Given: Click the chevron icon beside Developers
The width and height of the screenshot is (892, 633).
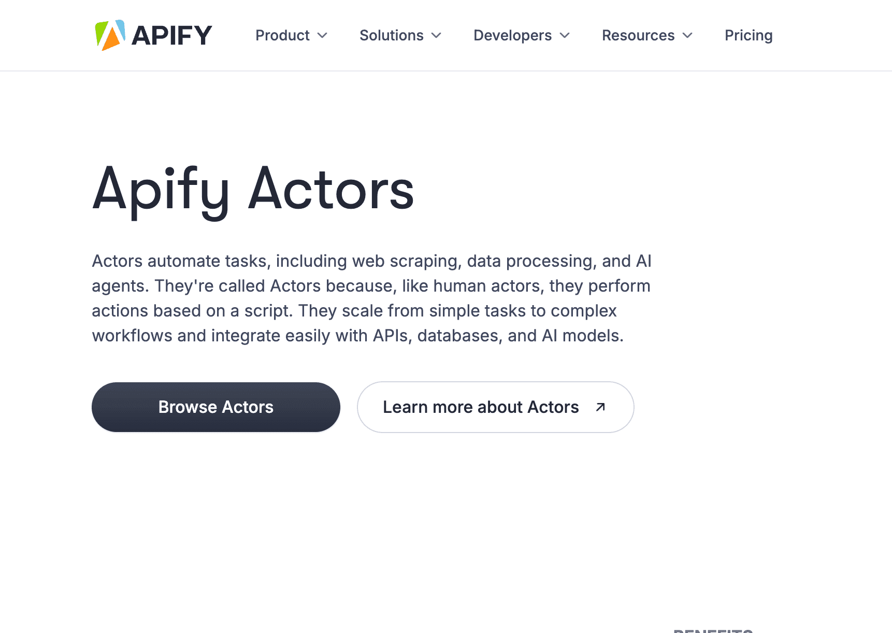Looking at the screenshot, I should coord(564,36).
